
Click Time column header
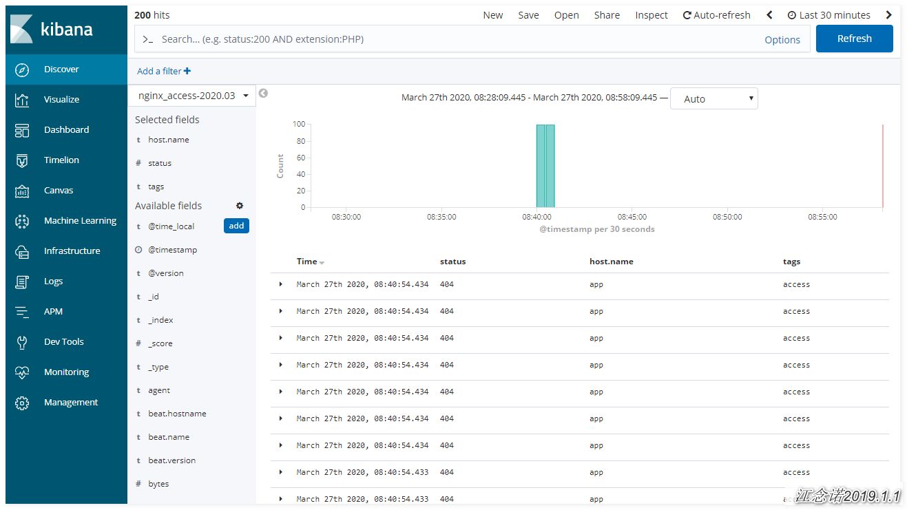306,262
